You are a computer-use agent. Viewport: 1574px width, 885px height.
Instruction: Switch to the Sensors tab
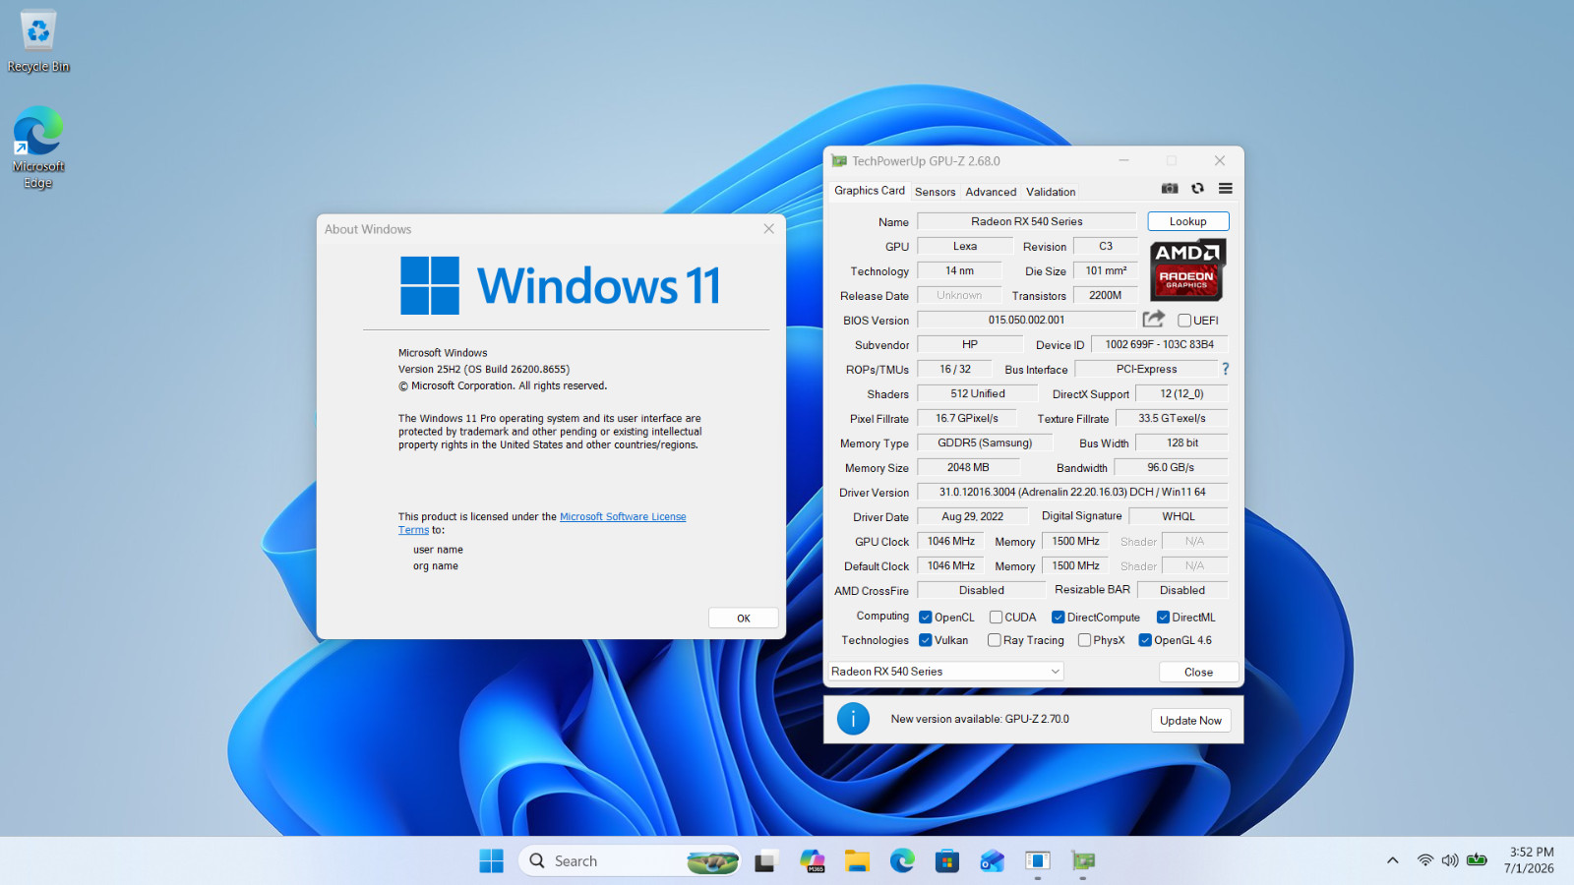click(935, 192)
